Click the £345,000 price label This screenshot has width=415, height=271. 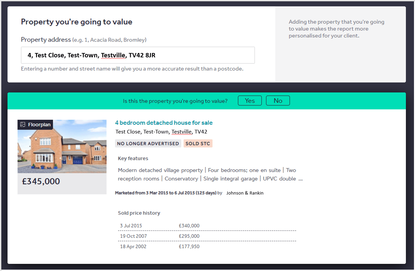click(41, 181)
